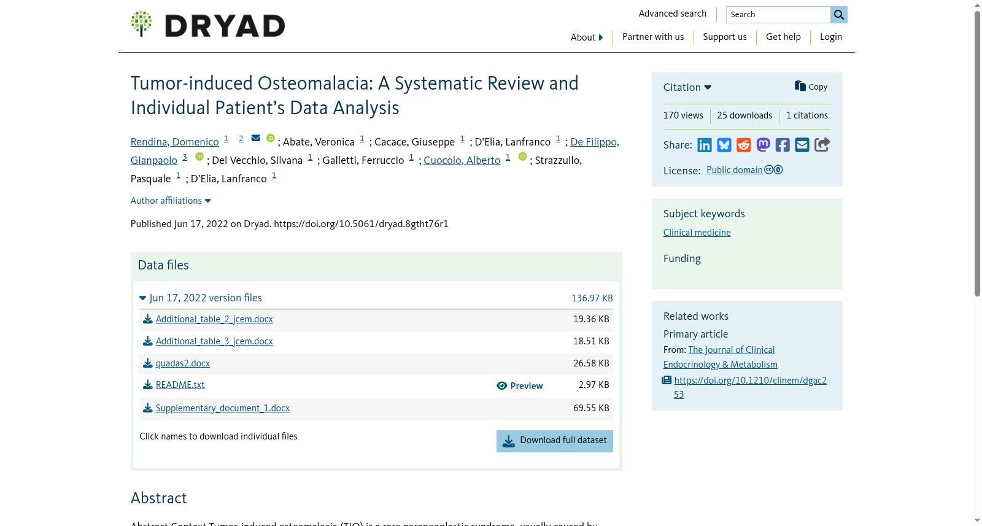
Task: Open Partner with us menu item
Action: point(653,37)
